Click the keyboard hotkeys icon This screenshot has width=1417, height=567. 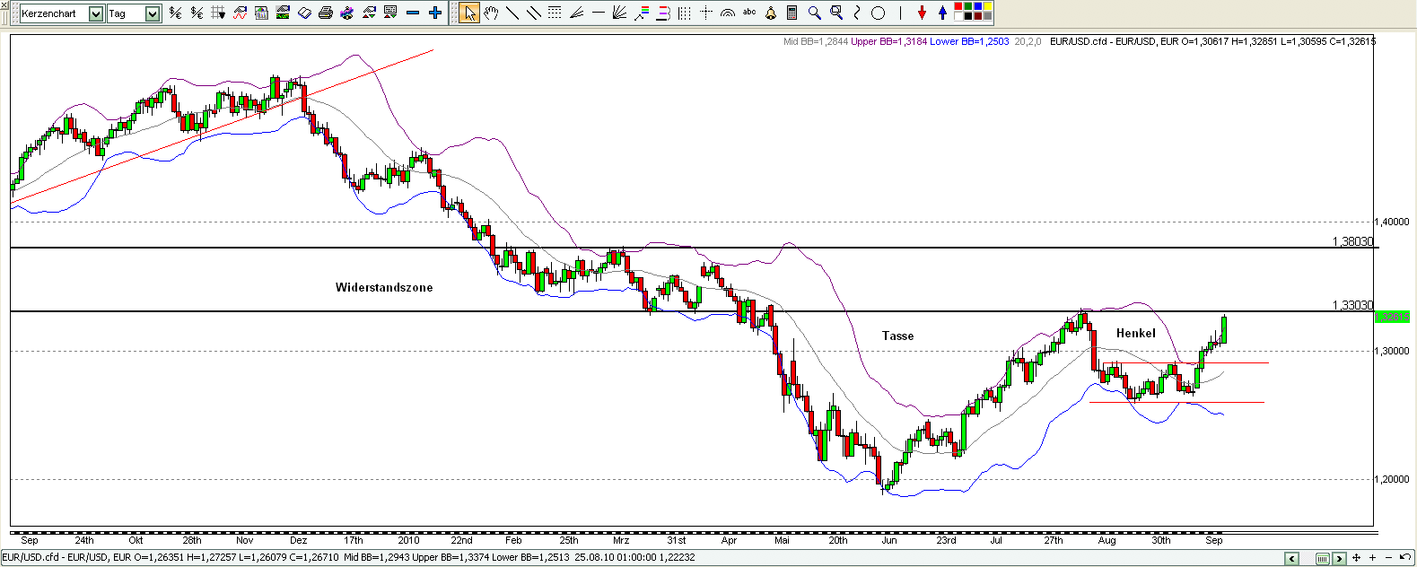[390, 13]
